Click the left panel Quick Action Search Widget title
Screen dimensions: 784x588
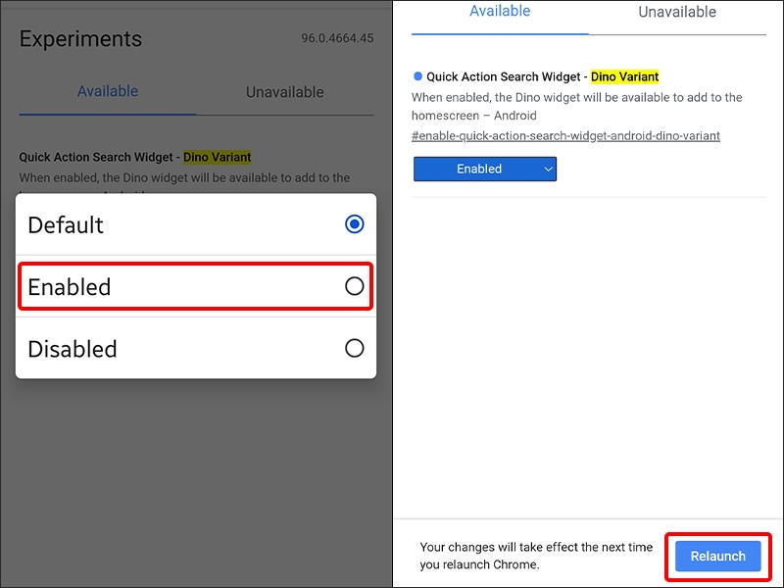[98, 157]
